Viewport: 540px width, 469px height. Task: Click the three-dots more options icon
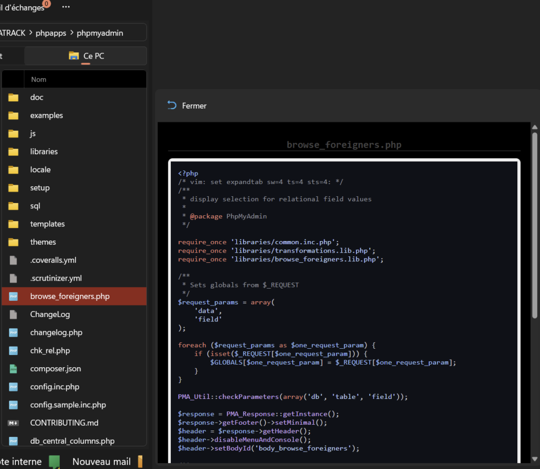(x=66, y=7)
